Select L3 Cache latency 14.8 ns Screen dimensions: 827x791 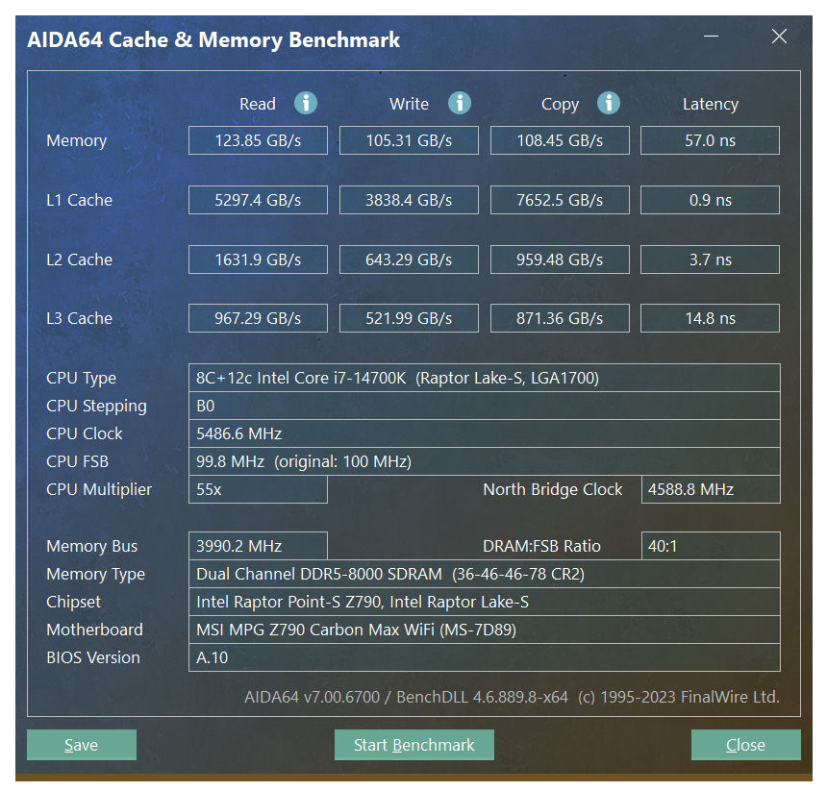[710, 318]
